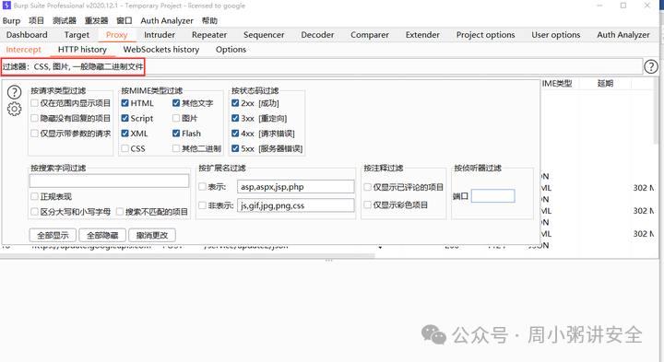This screenshot has width=664, height=362.
Task: Go to the Repeater tab
Action: pyautogui.click(x=209, y=35)
